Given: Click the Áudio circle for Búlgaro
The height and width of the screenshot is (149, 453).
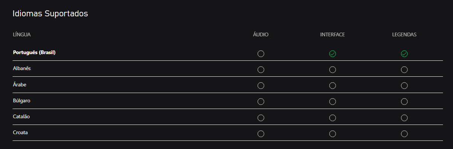Looking at the screenshot, I should point(261,102).
